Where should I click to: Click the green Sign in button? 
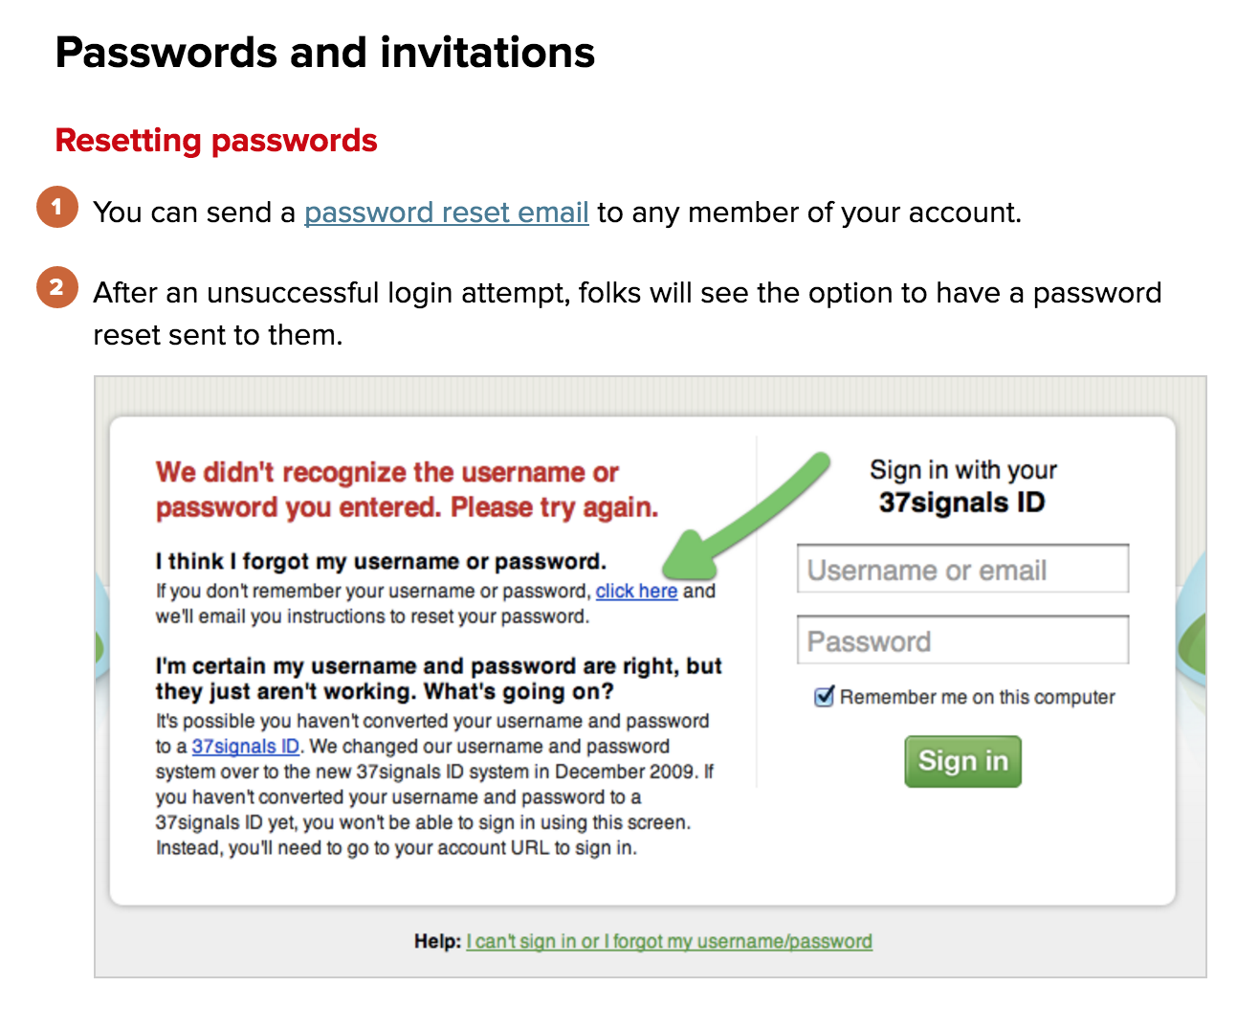(x=962, y=761)
